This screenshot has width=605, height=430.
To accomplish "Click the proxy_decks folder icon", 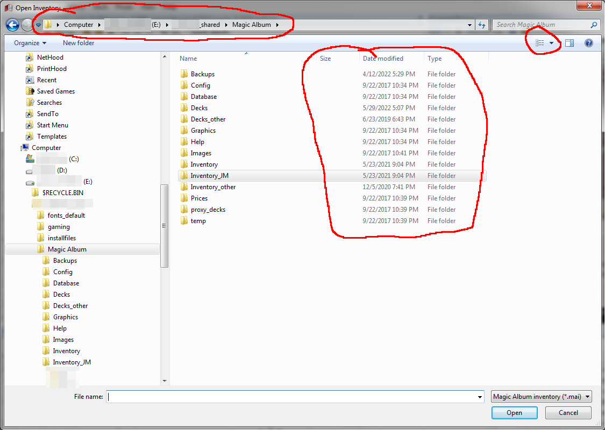I will point(184,210).
